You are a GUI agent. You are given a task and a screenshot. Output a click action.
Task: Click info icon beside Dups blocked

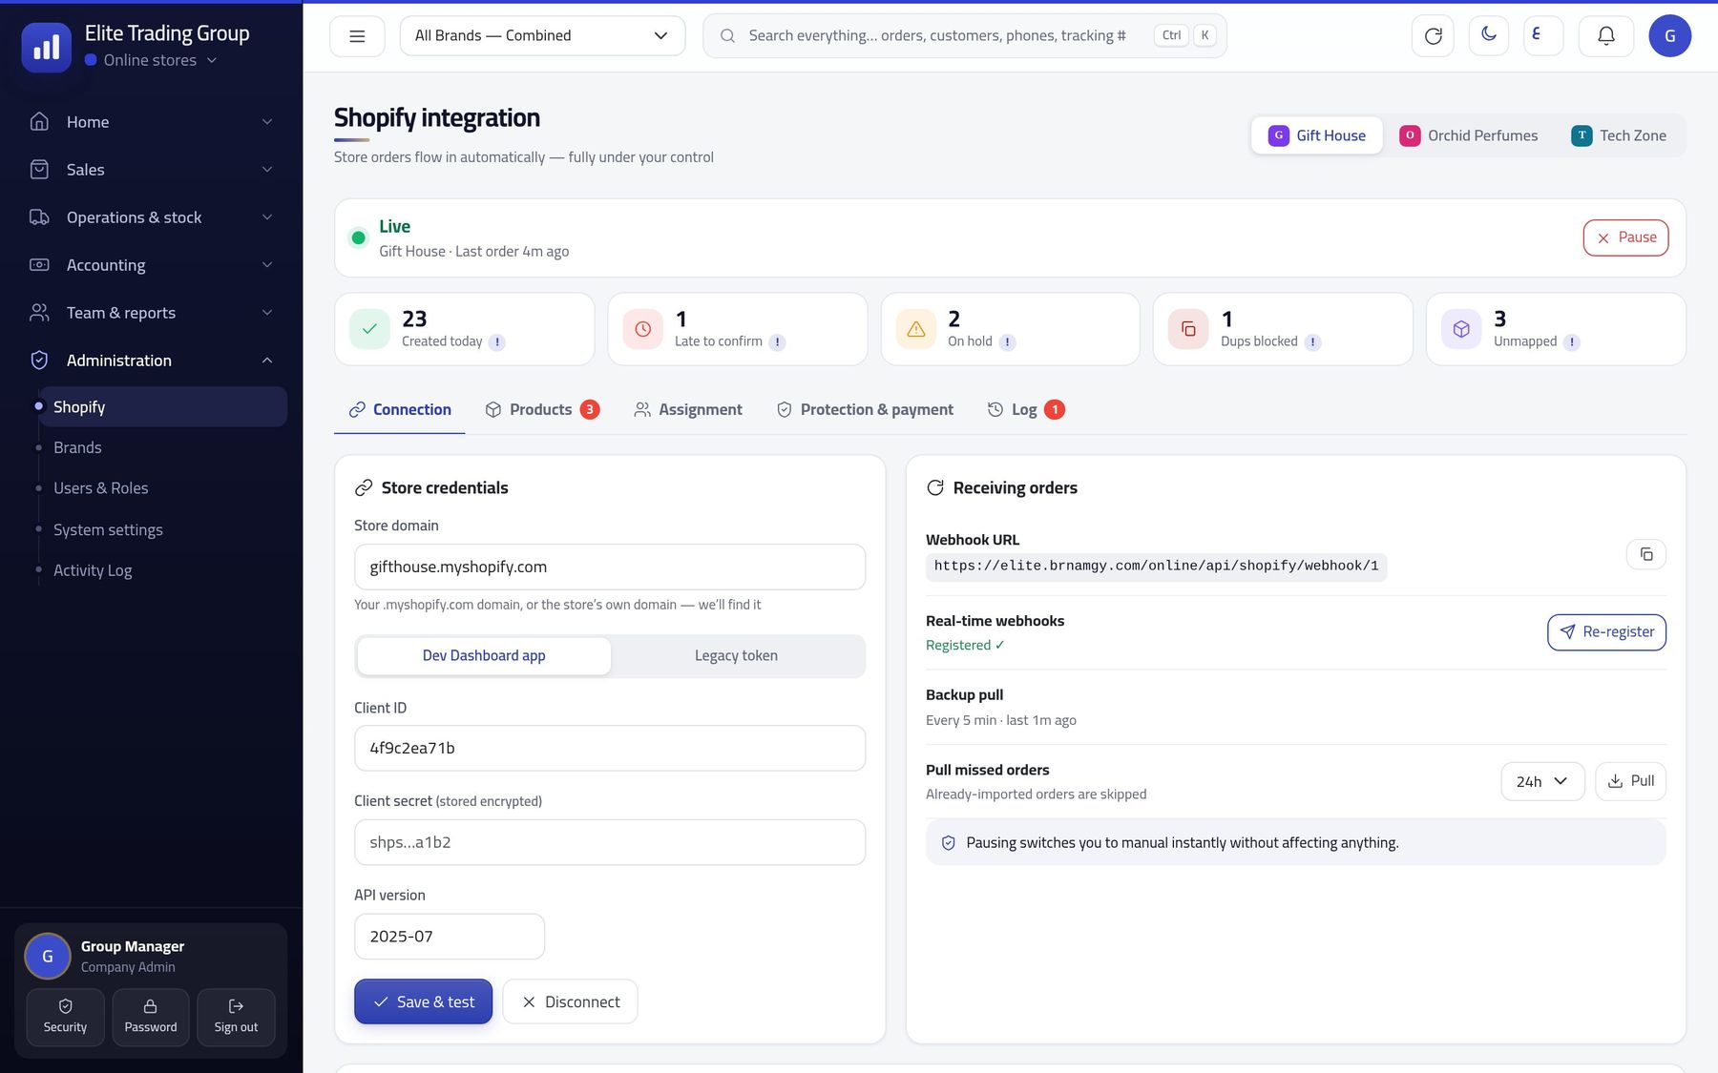[x=1312, y=342]
